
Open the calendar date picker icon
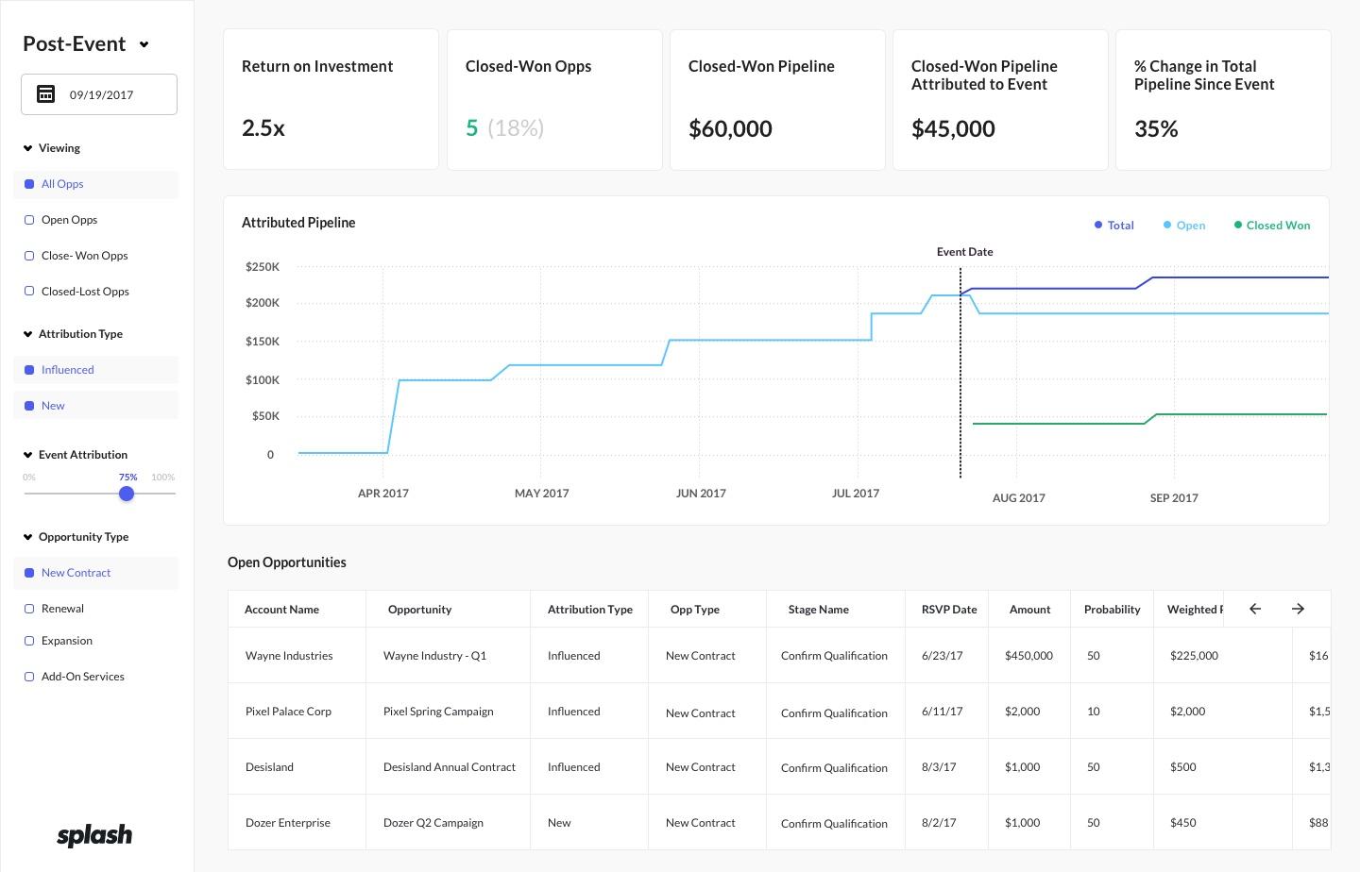click(45, 93)
